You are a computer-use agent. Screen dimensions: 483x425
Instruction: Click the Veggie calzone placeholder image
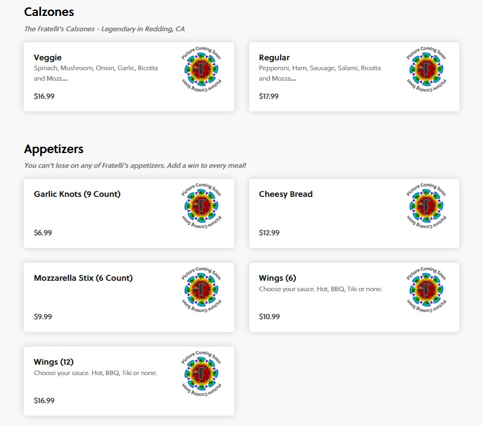coord(201,69)
